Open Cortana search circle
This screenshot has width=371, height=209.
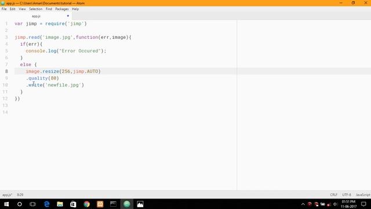pyautogui.click(x=20, y=204)
